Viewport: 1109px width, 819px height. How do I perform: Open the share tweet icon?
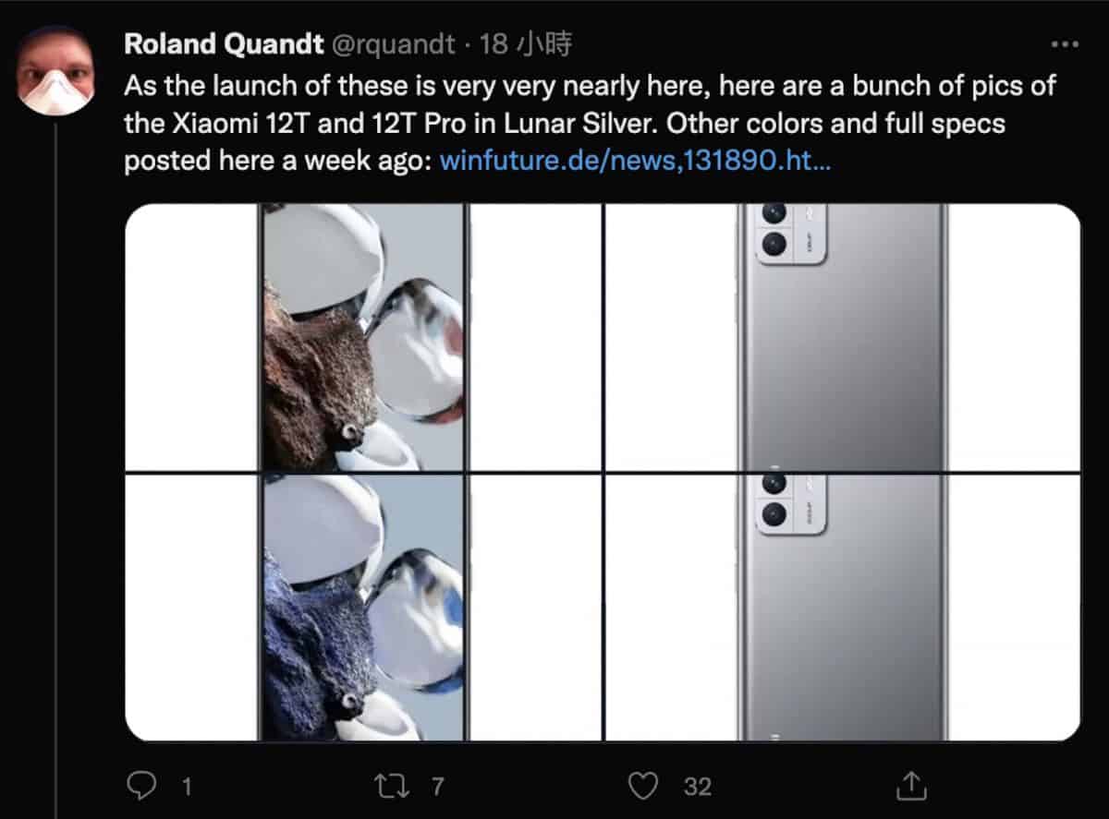909,786
